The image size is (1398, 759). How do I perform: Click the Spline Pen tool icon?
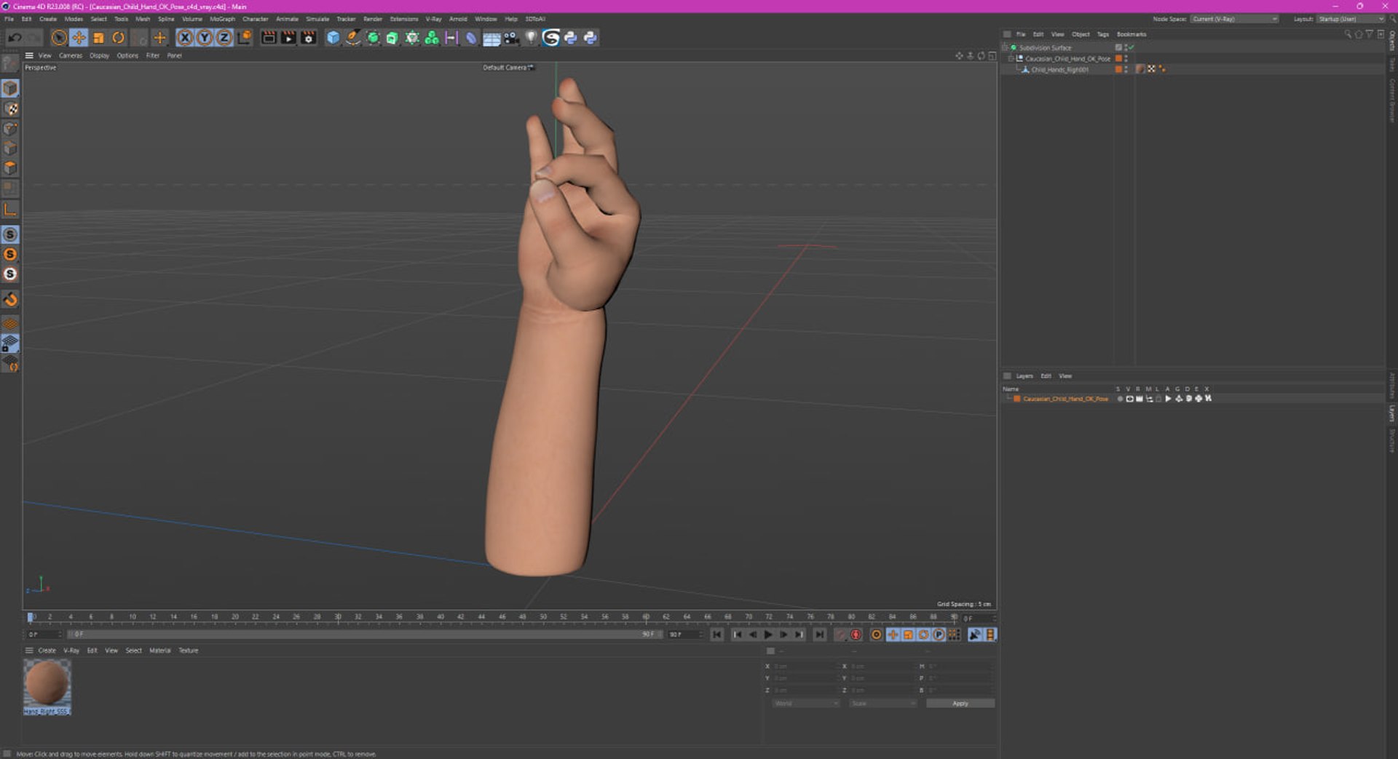click(x=352, y=38)
